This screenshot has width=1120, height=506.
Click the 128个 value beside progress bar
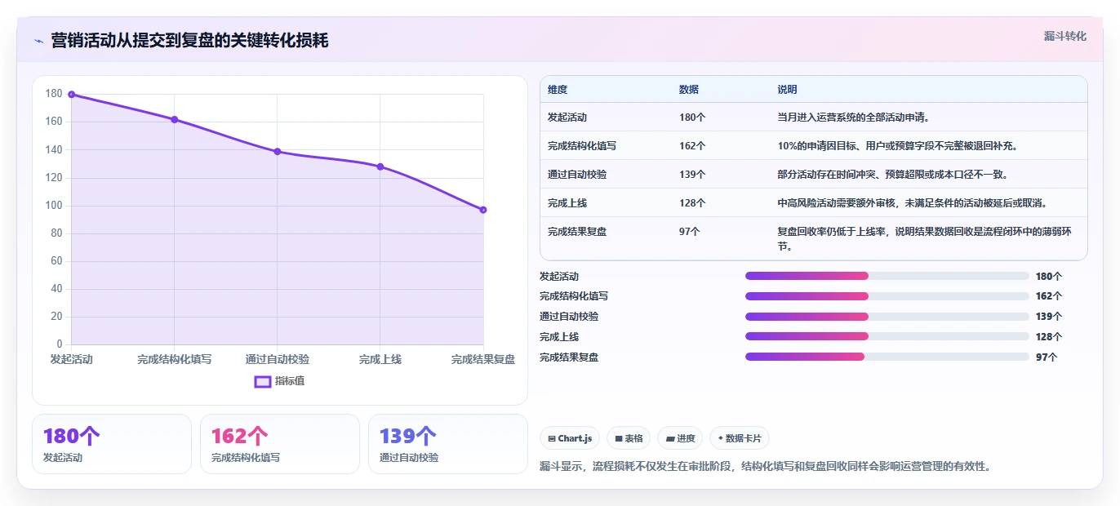pyautogui.click(x=1049, y=336)
